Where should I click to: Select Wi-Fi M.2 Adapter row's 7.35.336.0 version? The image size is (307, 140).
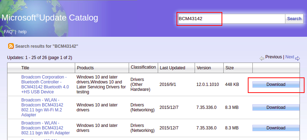(x=206, y=107)
